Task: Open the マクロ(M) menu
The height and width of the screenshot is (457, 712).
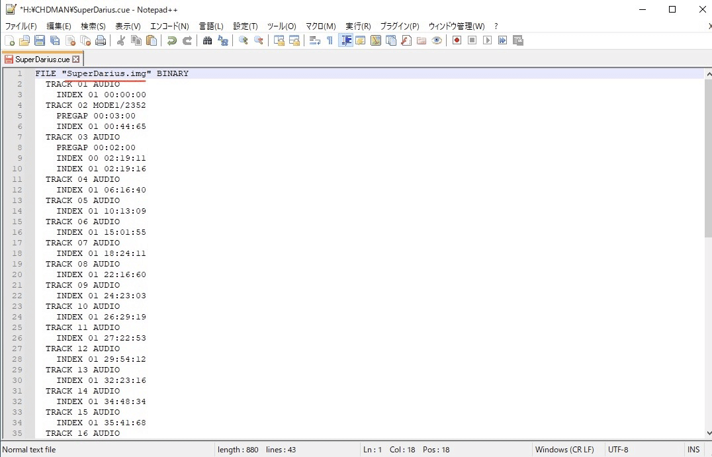Action: click(x=320, y=26)
